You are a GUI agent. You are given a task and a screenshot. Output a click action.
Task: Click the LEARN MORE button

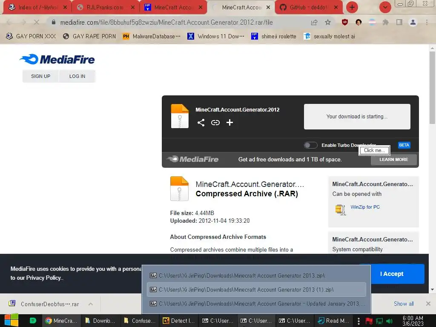point(394,160)
